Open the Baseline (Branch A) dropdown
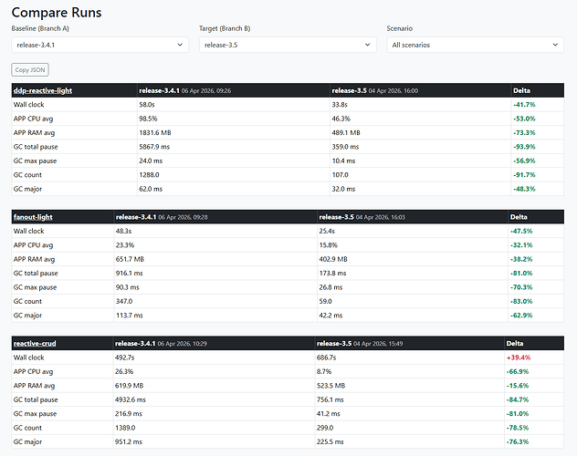The height and width of the screenshot is (456, 577). [x=100, y=45]
